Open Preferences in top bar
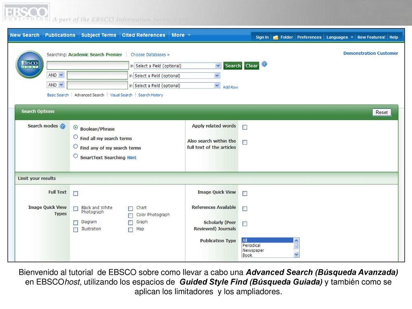Screen dimensions: 412x309 click(309, 37)
